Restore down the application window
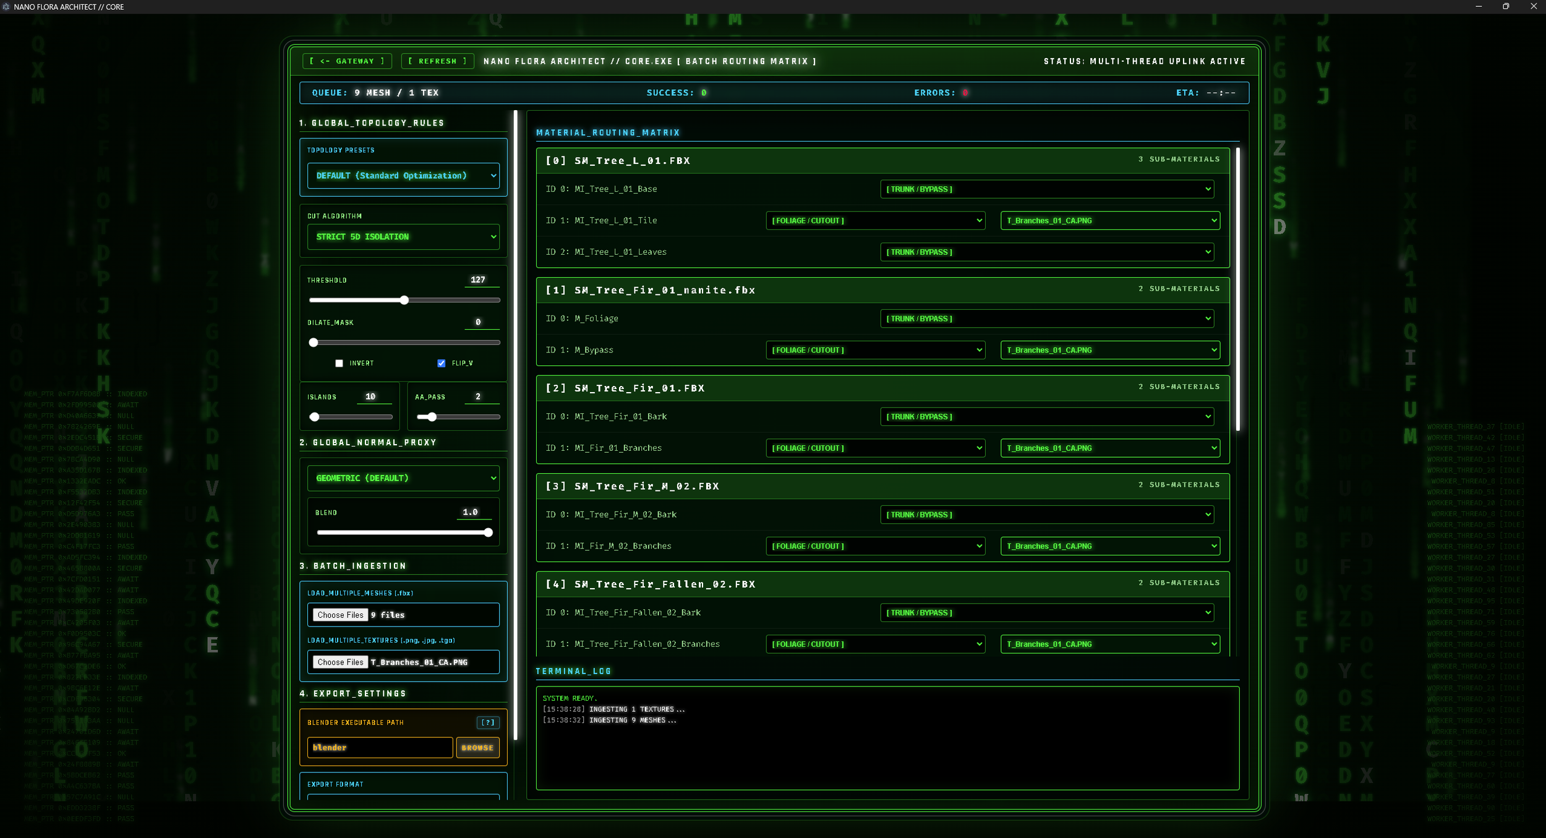Viewport: 1546px width, 838px height. (x=1506, y=7)
